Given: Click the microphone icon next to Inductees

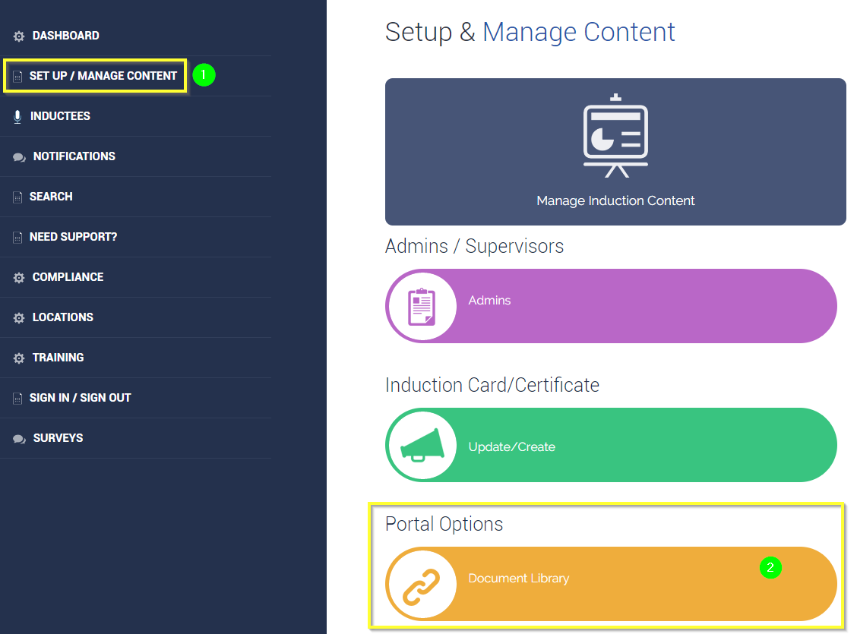Looking at the screenshot, I should point(17,117).
